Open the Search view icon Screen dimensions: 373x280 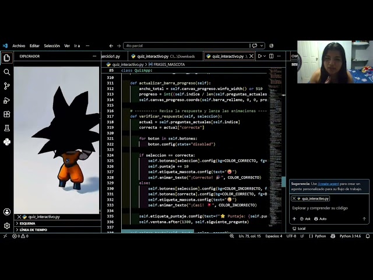pos(7,72)
